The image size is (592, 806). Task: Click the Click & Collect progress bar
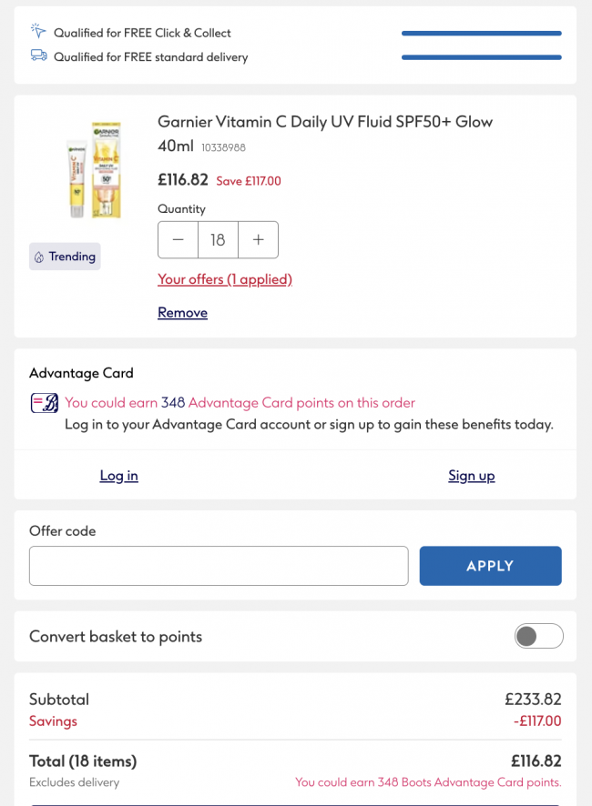click(481, 34)
